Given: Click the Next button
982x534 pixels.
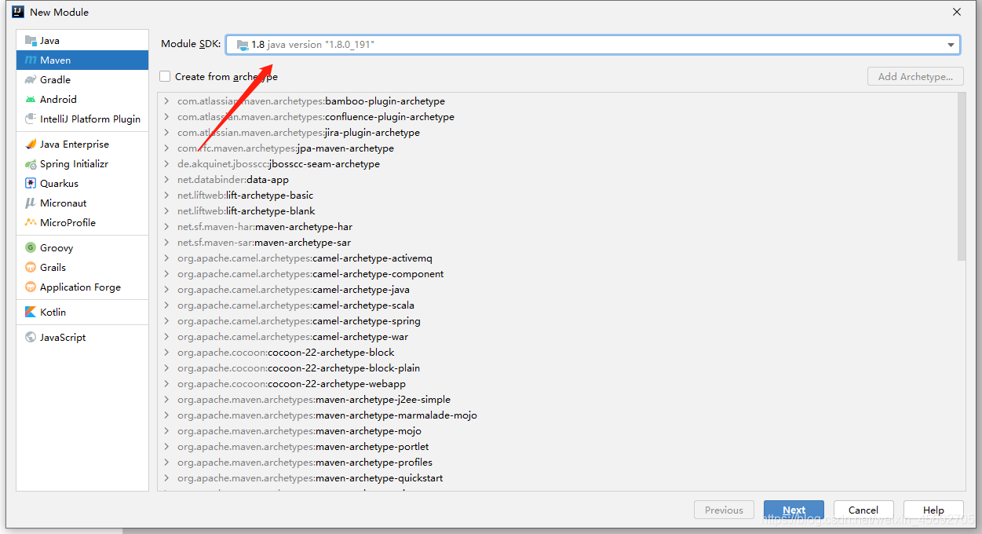Looking at the screenshot, I should (794, 510).
